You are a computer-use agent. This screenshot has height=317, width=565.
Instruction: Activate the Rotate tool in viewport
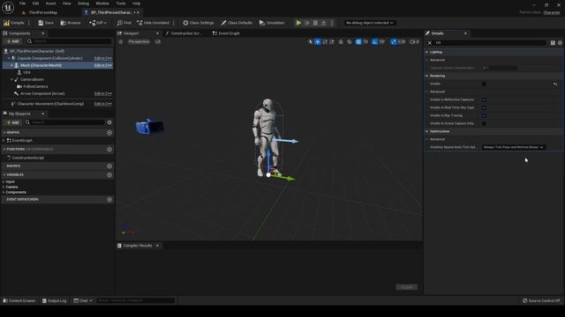(x=325, y=41)
